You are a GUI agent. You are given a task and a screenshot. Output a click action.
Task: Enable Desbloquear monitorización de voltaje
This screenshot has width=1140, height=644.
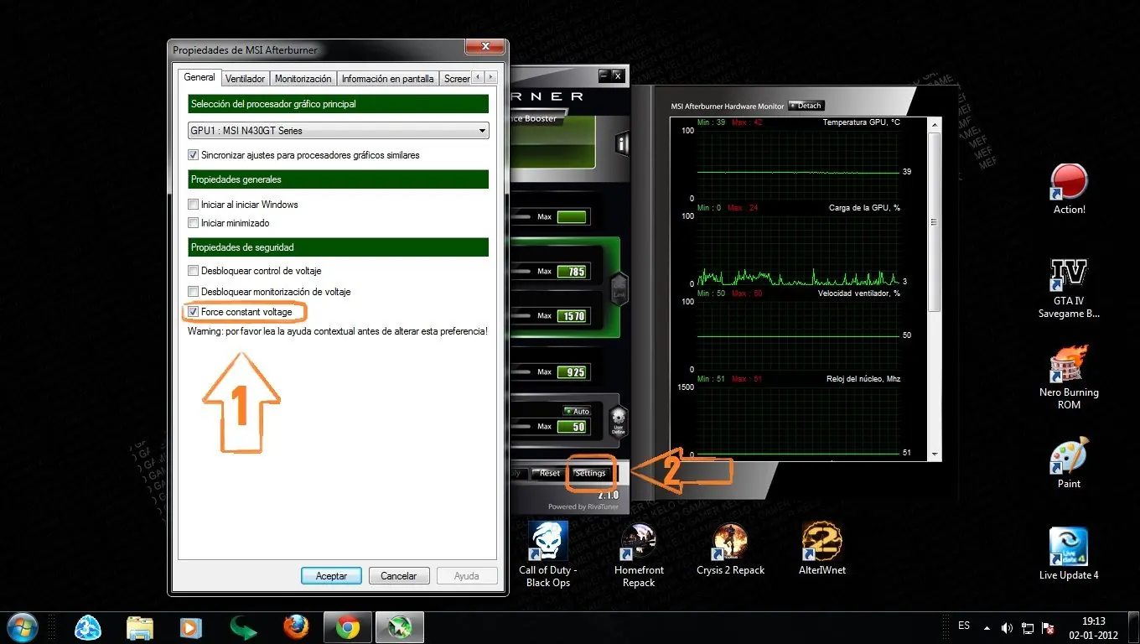point(194,292)
